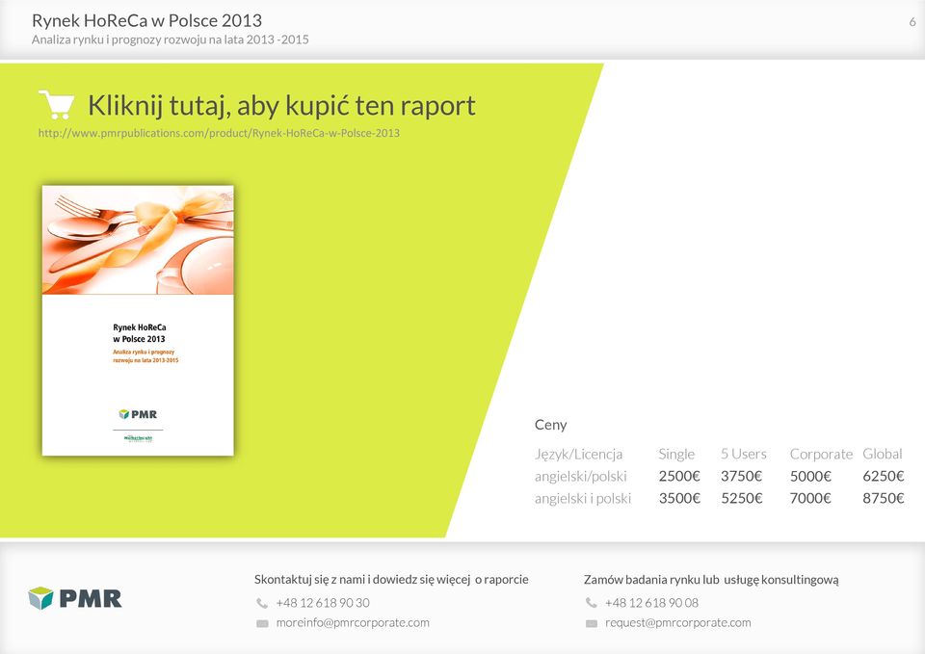The height and width of the screenshot is (654, 925).
Task: Click phone icon beside +48 12 618 90 08
Action: [x=591, y=603]
